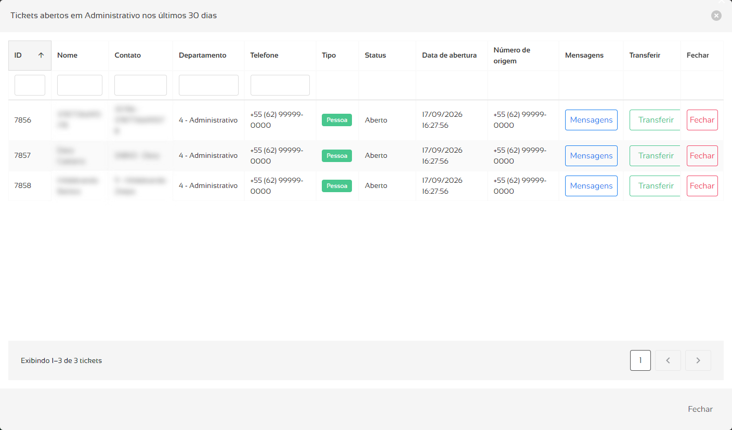The height and width of the screenshot is (430, 732).
Task: Click the Pessoa badge on ticket 7857
Action: pos(337,156)
